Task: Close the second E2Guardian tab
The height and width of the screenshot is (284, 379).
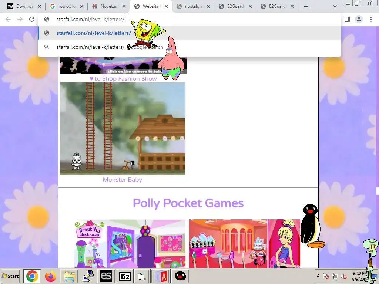Action: click(292, 6)
